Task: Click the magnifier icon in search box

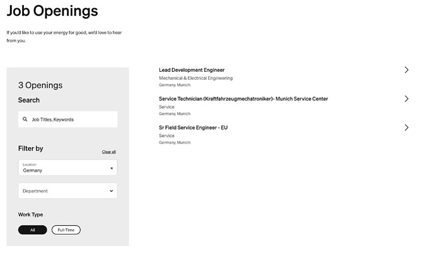Action: click(25, 120)
